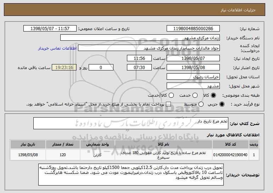273x193 pixels.
Task: Open the اطلاعات تماس خریدار link
Action: point(57,48)
